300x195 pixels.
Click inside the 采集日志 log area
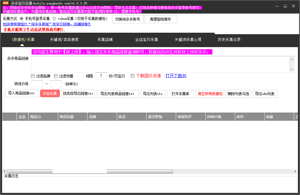coord(150,185)
